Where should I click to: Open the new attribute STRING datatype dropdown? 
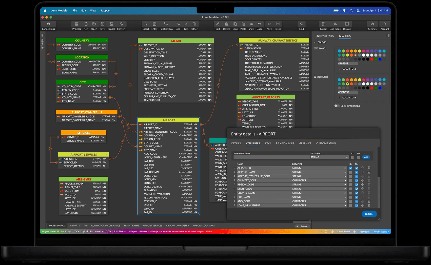click(329, 157)
